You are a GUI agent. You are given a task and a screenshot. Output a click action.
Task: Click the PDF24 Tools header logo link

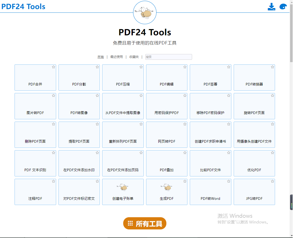(x=23, y=6)
